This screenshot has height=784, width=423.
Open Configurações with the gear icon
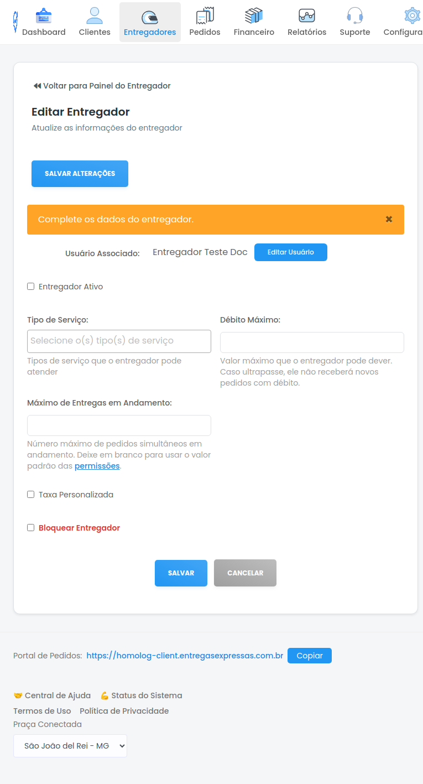click(x=411, y=15)
